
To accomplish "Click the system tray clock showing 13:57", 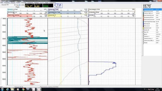I will [x=157, y=89].
